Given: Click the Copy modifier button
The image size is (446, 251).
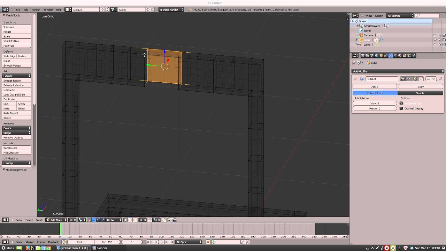Looking at the screenshot, I should click(421, 86).
